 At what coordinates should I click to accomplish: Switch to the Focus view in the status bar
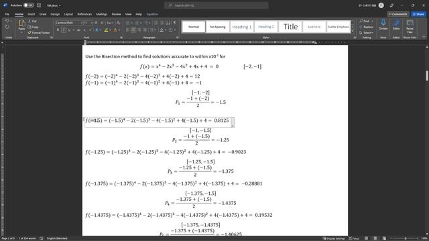[354, 238]
